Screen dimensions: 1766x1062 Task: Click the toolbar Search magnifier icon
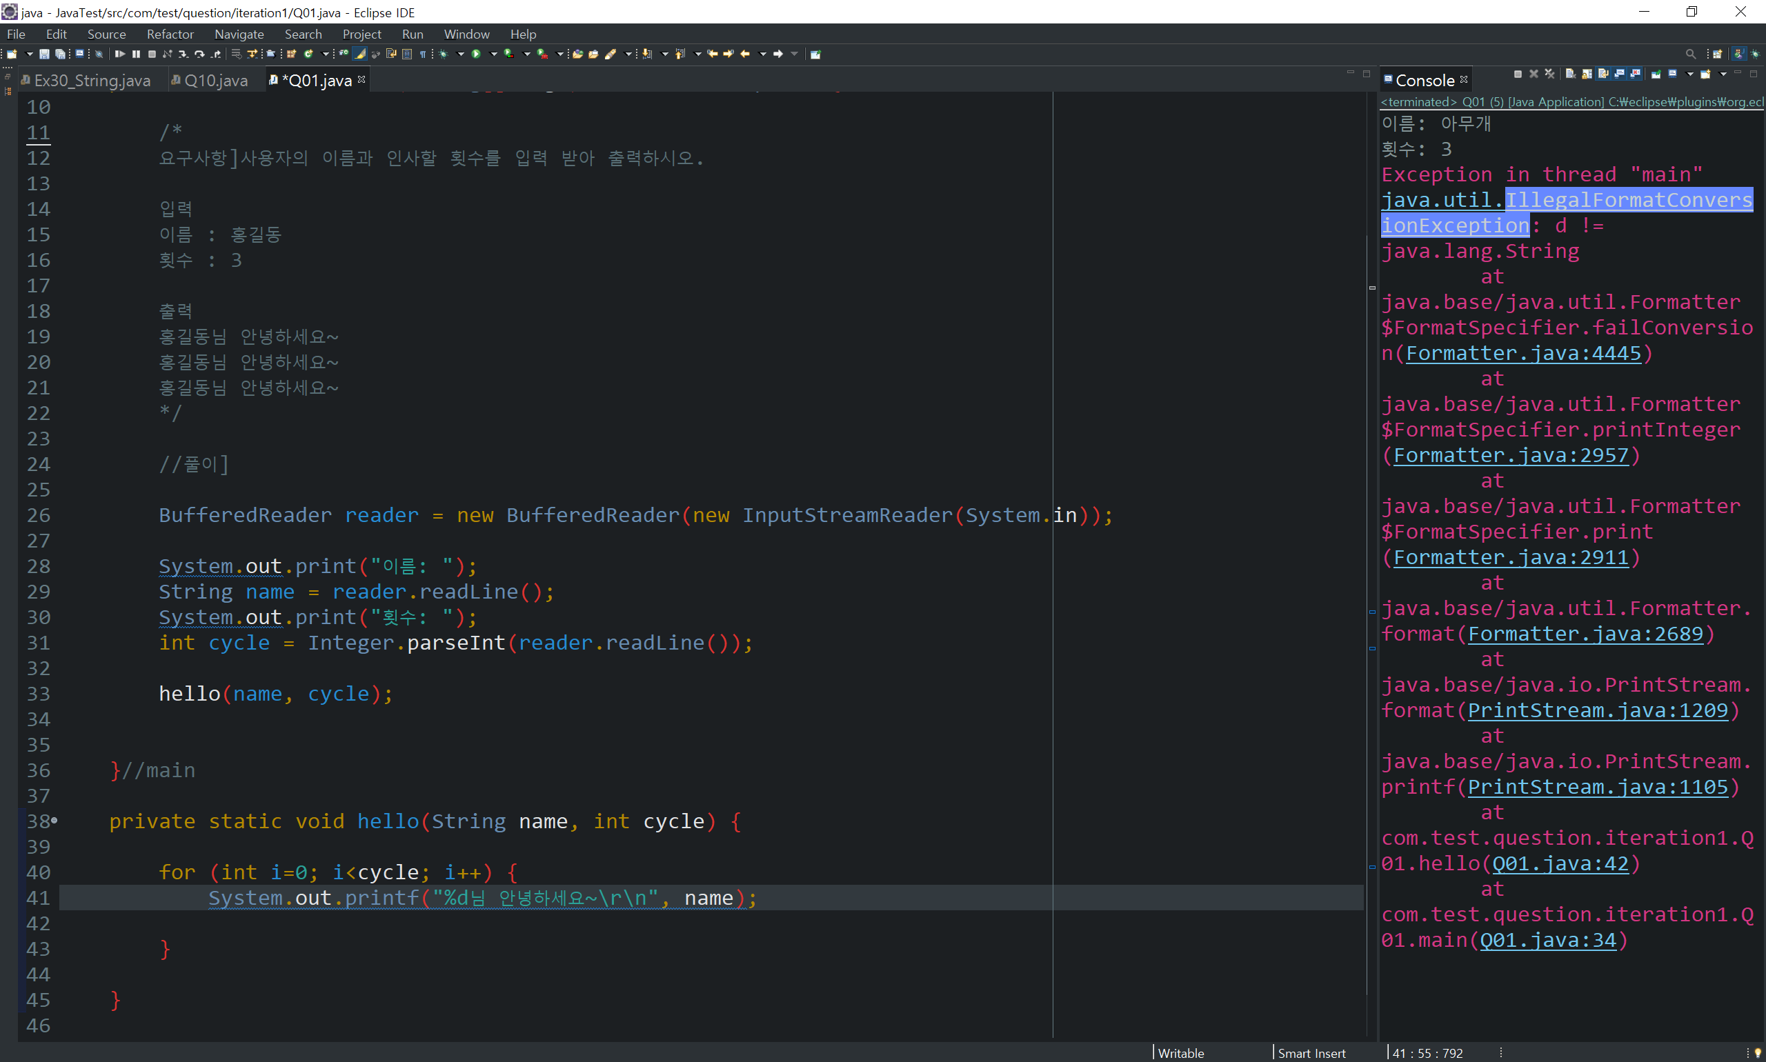pyautogui.click(x=1690, y=54)
